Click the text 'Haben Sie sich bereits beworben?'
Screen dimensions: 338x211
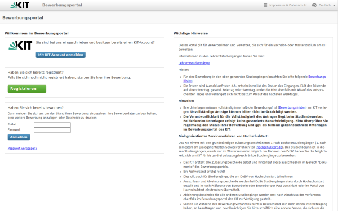(x=35, y=107)
